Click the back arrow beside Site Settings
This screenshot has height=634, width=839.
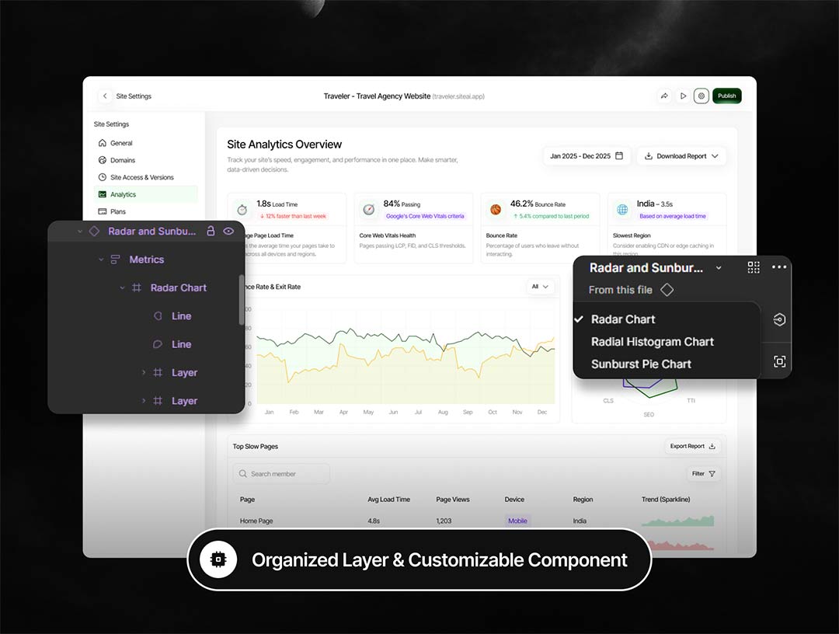[x=105, y=96]
